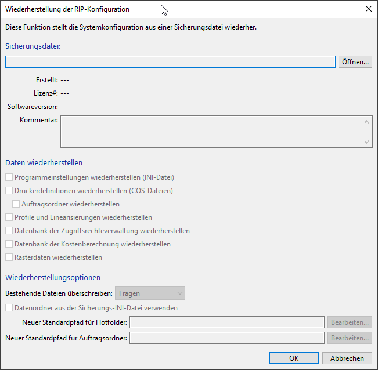Cancel with the Abbrechen button
Viewport: 378px width, 370px height.
(347, 358)
